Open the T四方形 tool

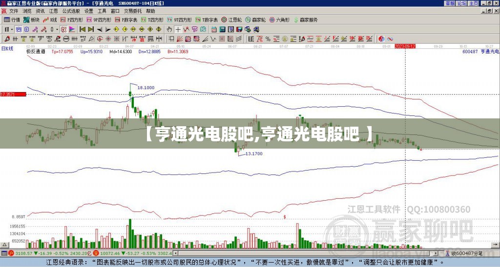(x=153, y=19)
